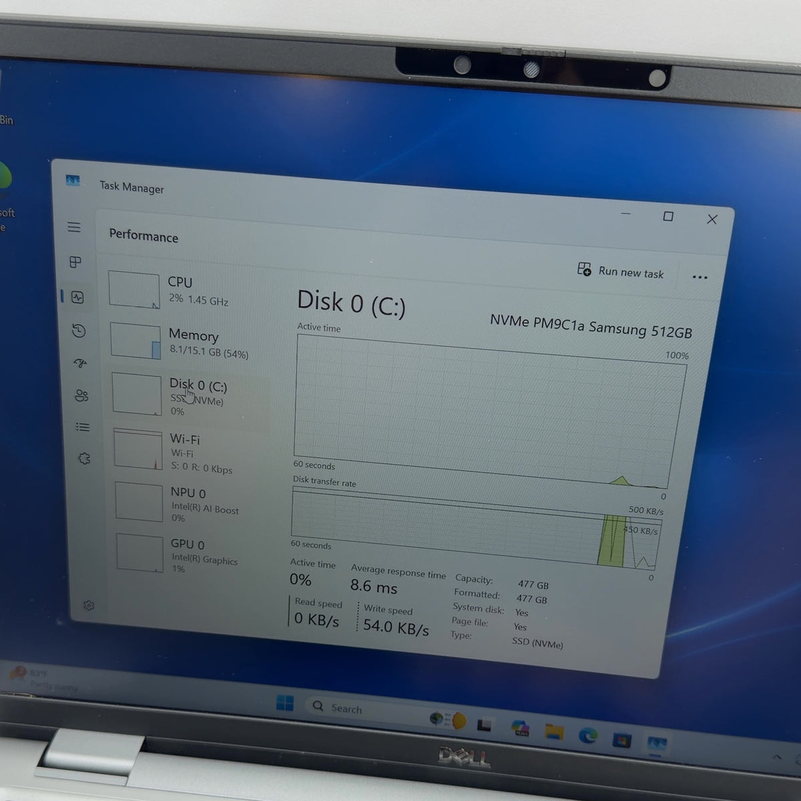This screenshot has height=801, width=801.
Task: Minimize the Task Manager window
Action: tap(625, 214)
